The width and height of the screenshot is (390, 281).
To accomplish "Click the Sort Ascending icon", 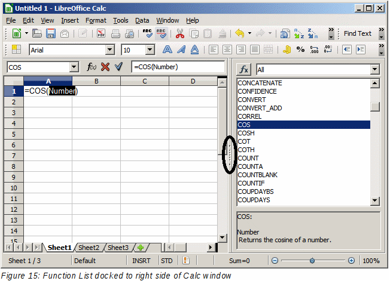I will 298,33.
